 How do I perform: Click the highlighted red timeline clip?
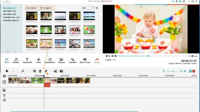(47, 82)
